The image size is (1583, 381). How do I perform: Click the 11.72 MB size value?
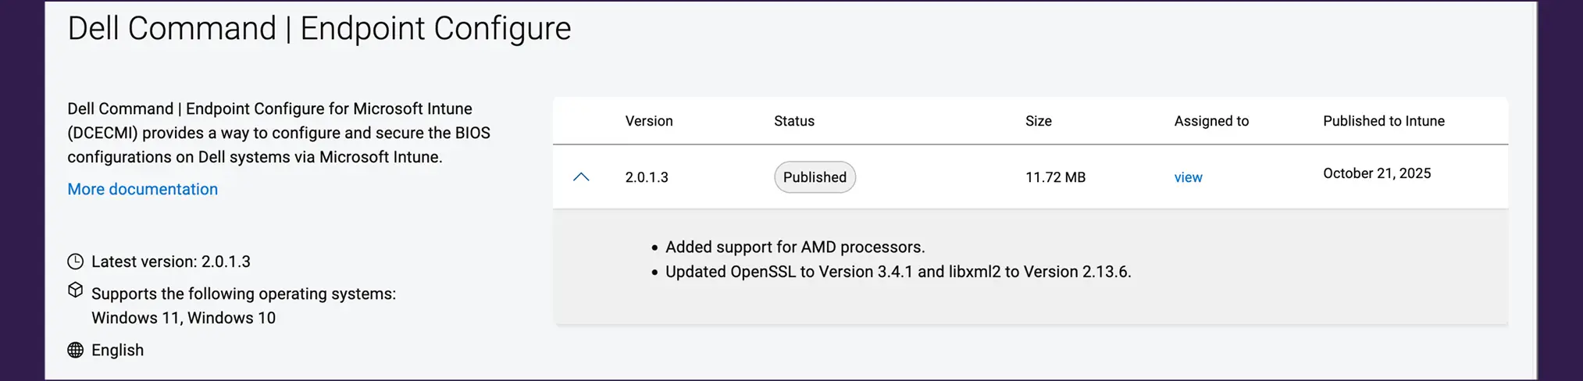click(x=1055, y=177)
